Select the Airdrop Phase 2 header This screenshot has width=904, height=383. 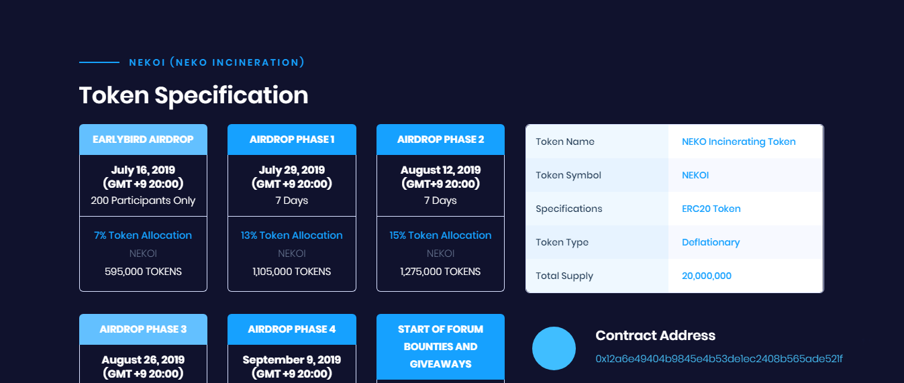[440, 140]
